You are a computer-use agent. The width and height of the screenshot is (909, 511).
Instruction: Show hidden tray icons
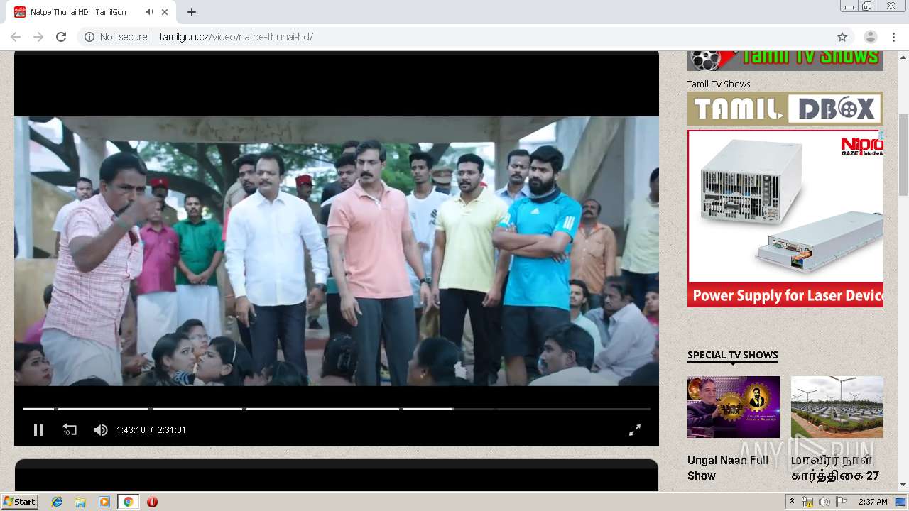pos(792,502)
